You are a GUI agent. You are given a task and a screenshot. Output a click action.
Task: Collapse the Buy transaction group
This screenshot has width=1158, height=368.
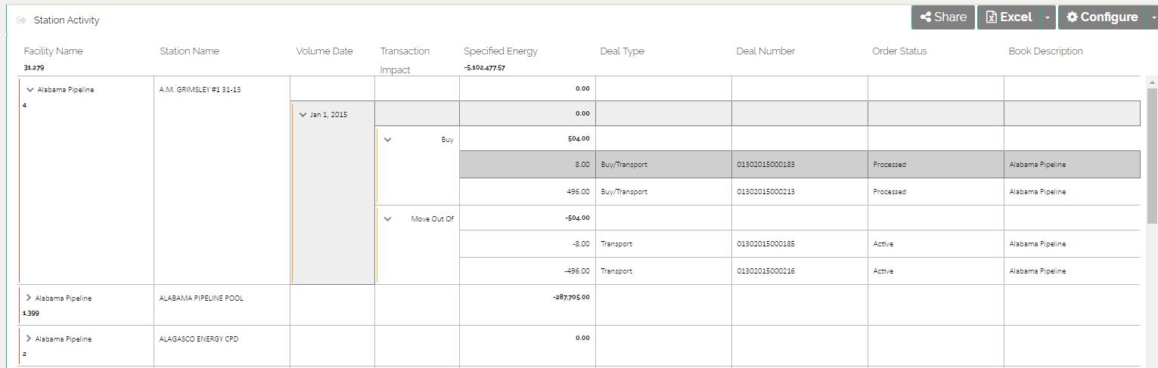click(x=388, y=140)
